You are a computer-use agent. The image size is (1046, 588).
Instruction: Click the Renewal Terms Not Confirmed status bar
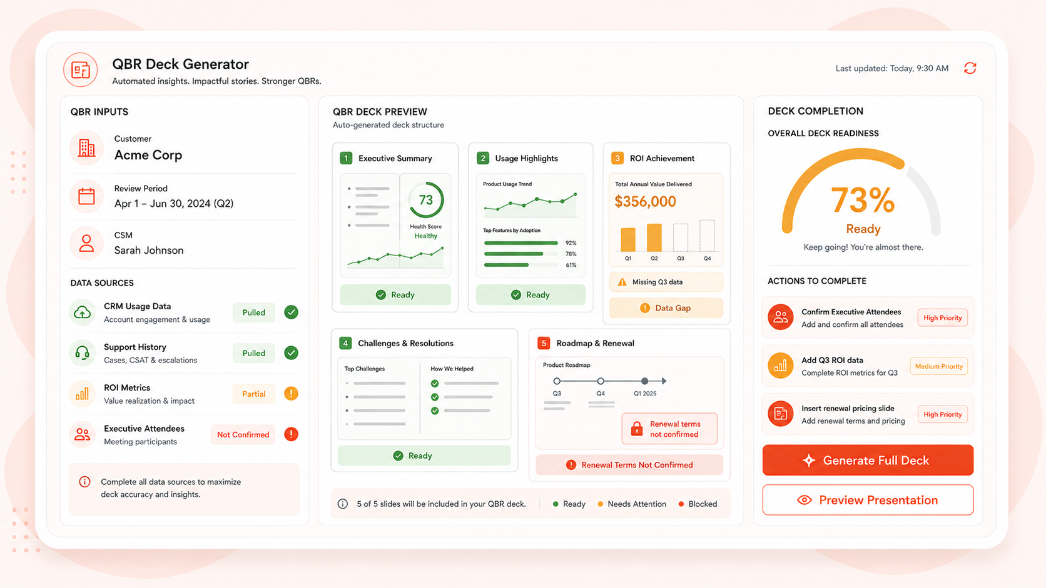tap(629, 465)
